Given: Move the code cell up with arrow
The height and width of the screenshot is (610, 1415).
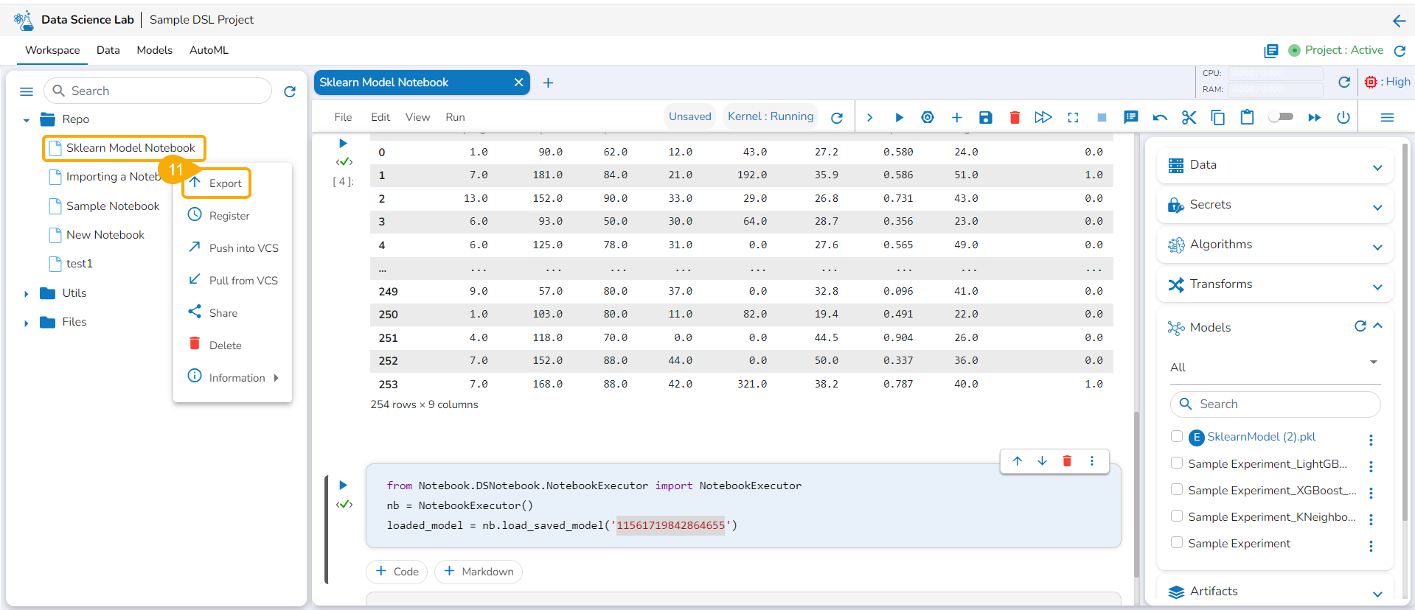Looking at the screenshot, I should pyautogui.click(x=1018, y=461).
